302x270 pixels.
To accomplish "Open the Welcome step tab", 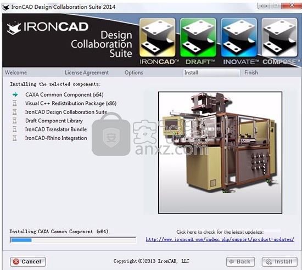I will [16, 72].
